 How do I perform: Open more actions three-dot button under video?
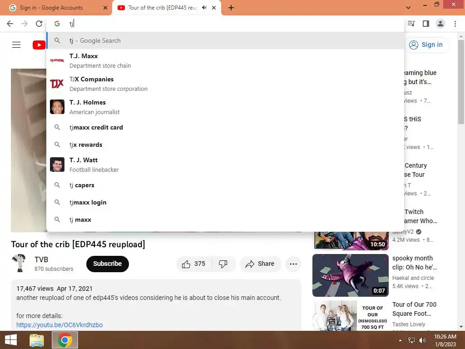pos(293,264)
